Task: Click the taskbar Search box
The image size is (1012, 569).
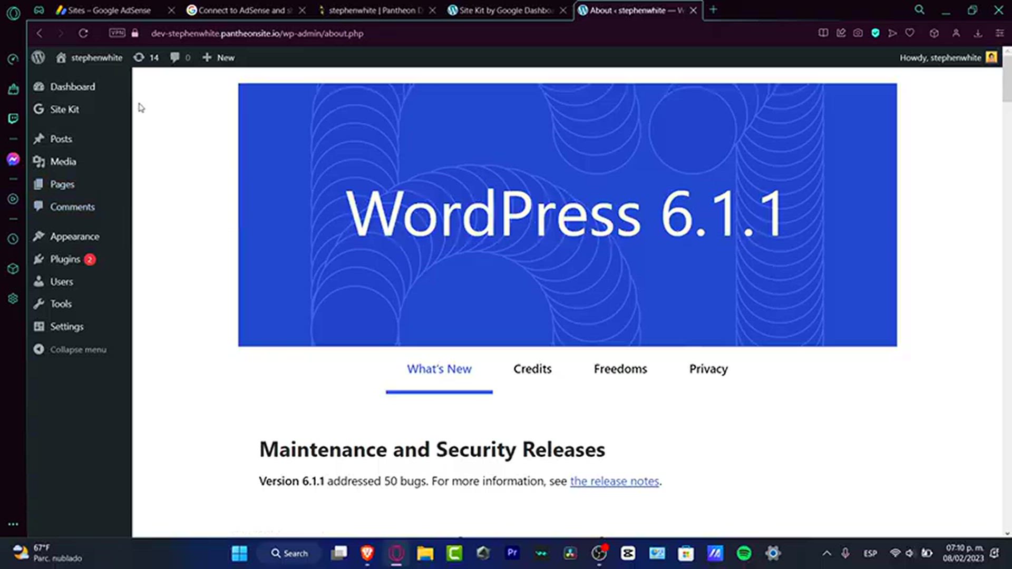Action: (290, 553)
